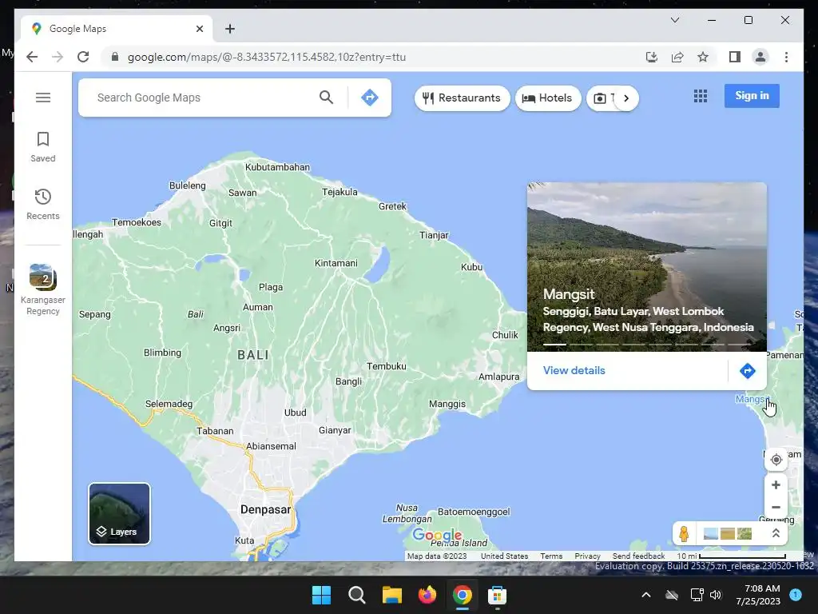Screen dimensions: 818x614
Task: Zoom in with the plus button
Action: (776, 484)
